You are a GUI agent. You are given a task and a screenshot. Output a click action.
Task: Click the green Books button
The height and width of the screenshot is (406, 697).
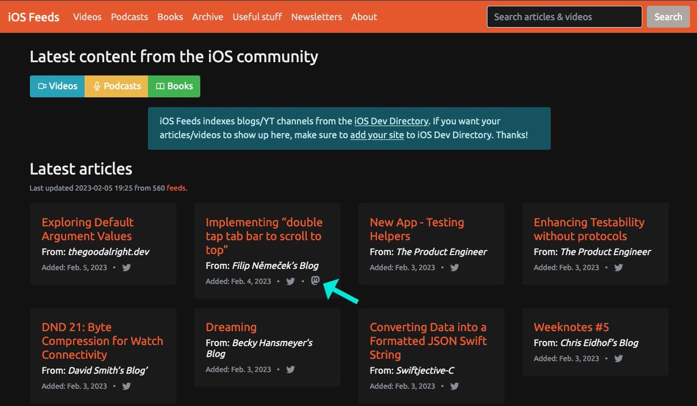[x=174, y=86]
